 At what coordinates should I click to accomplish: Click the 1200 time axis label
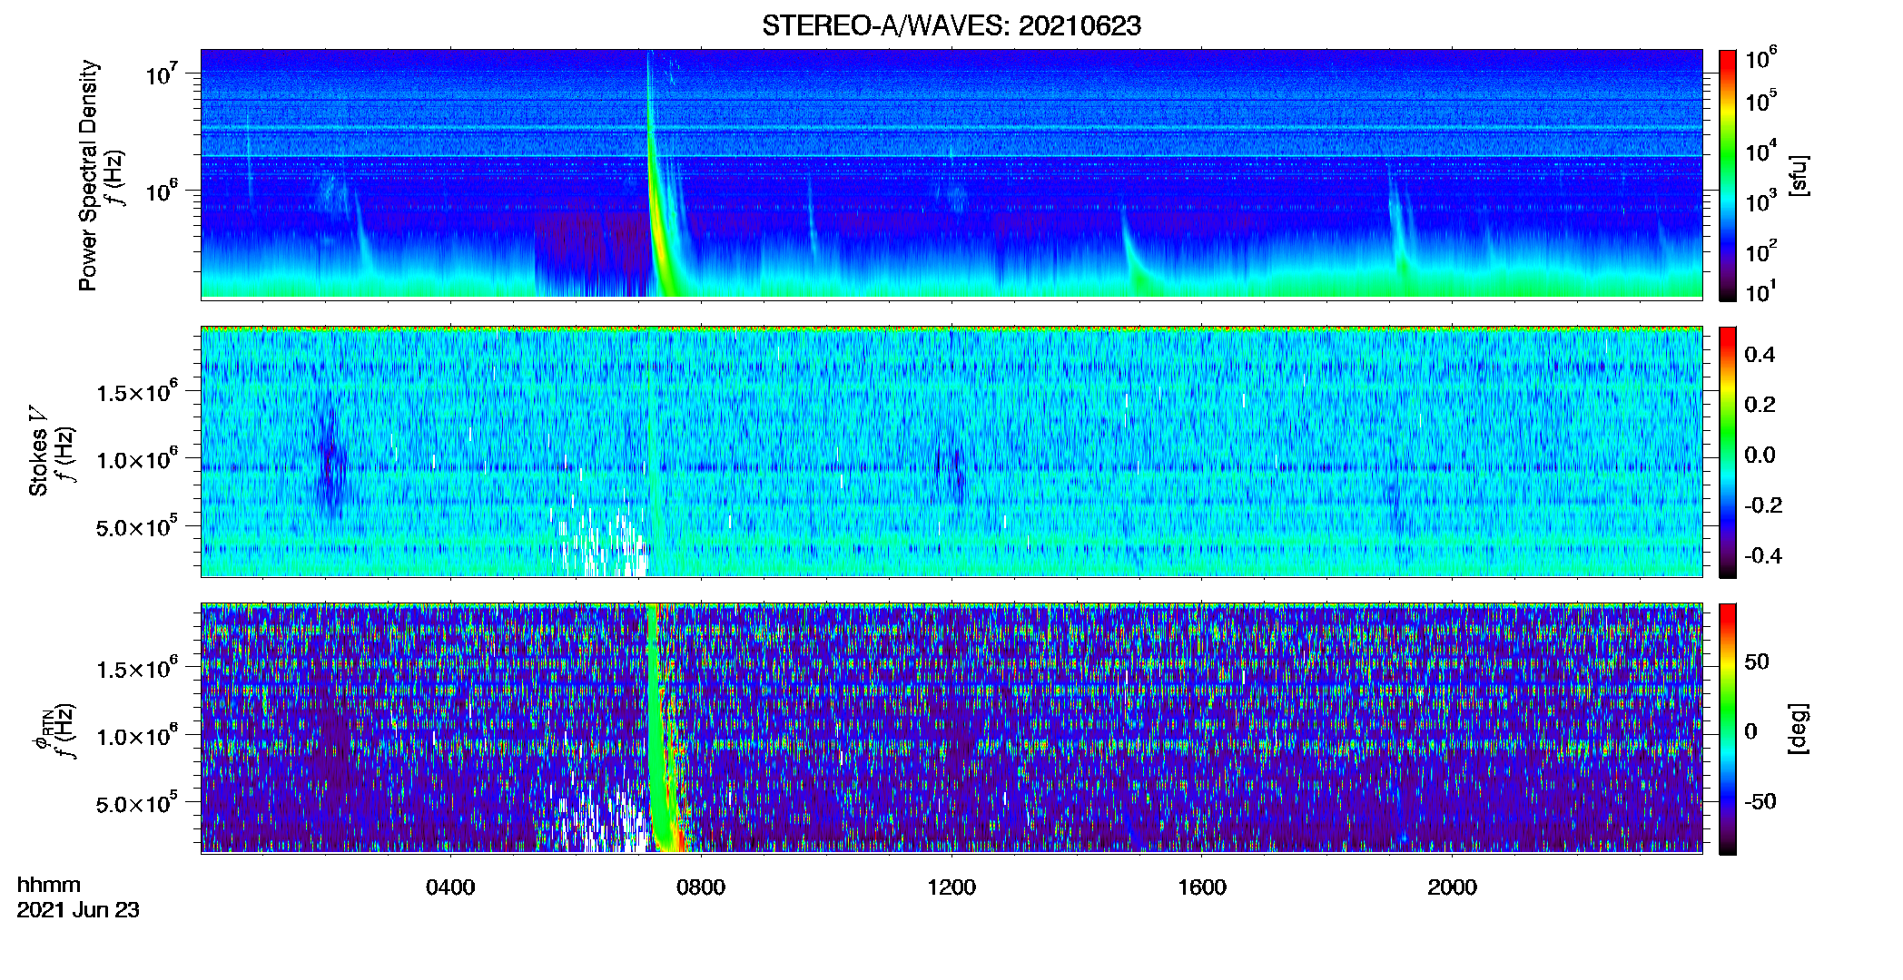point(951,887)
